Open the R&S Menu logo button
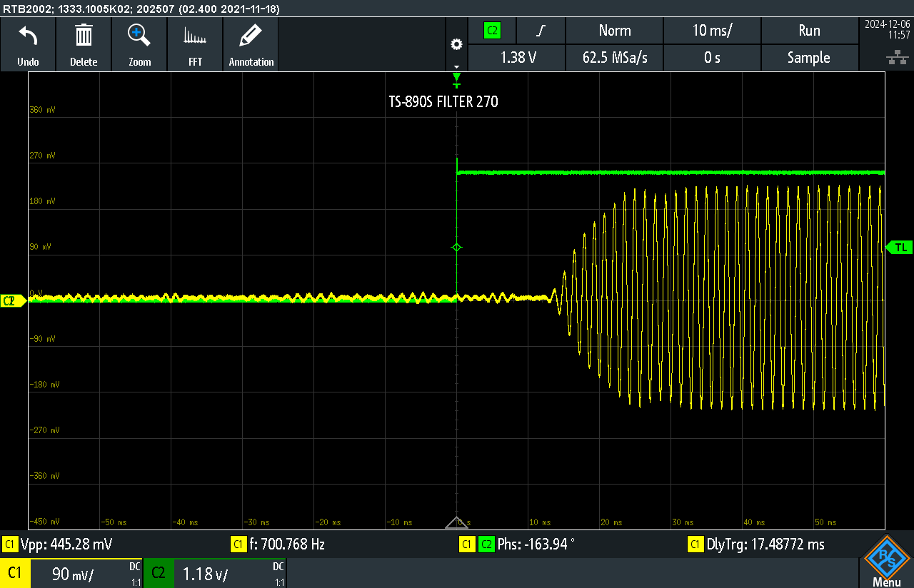 tap(886, 562)
